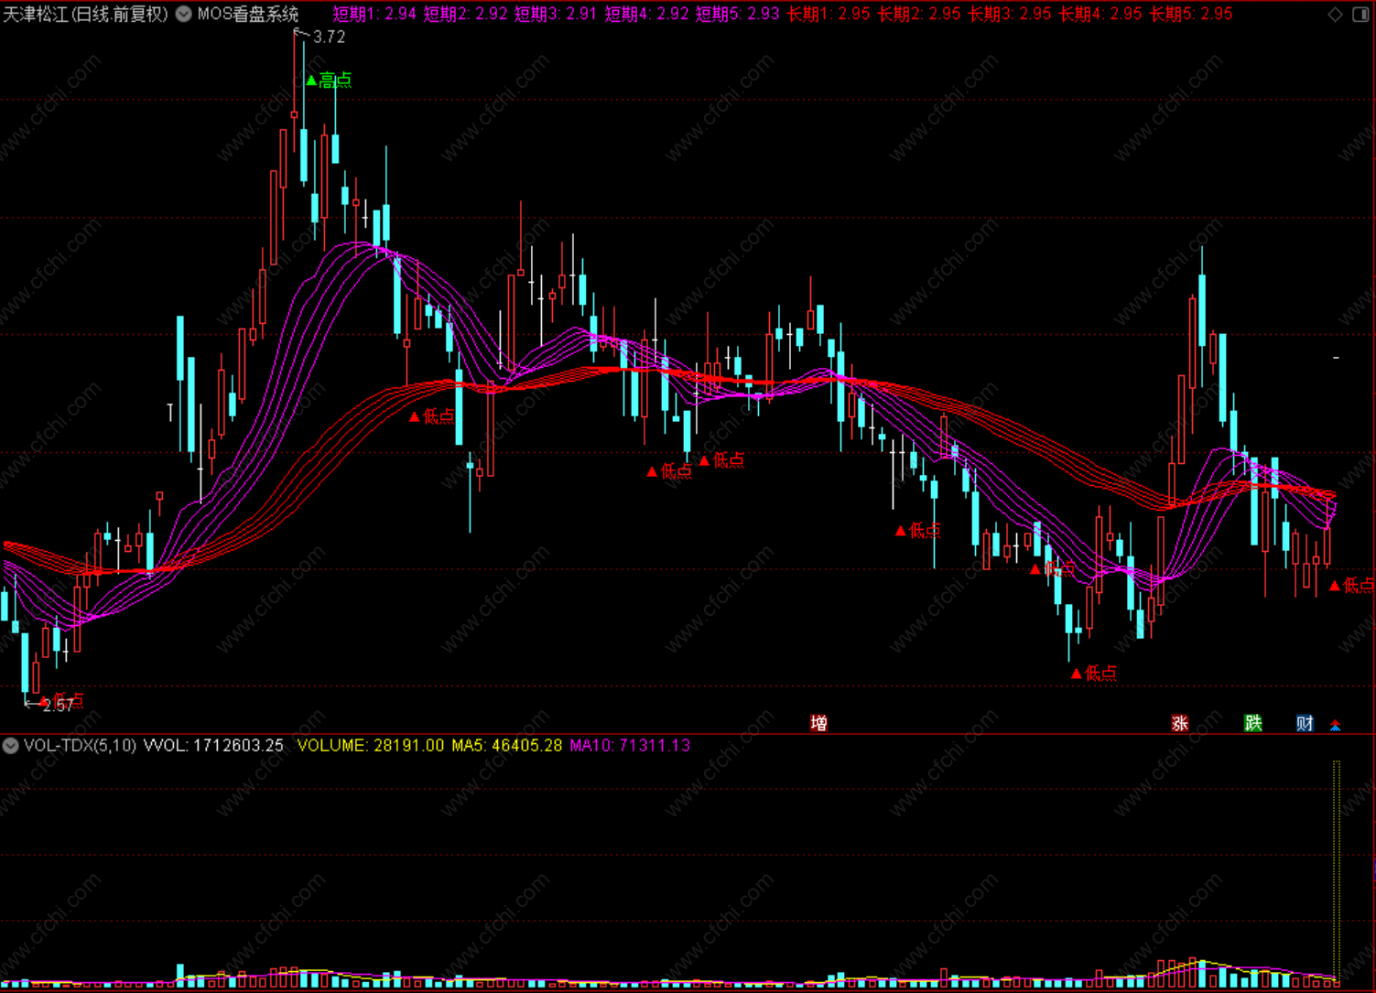The image size is (1376, 993).
Task: Click the 天津松江(日线,前复权) chart title
Action: (x=86, y=14)
